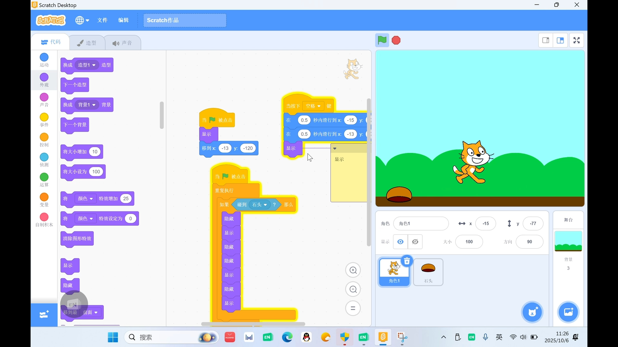Select the Motion (运动) block category
This screenshot has width=618, height=347.
coord(44,60)
